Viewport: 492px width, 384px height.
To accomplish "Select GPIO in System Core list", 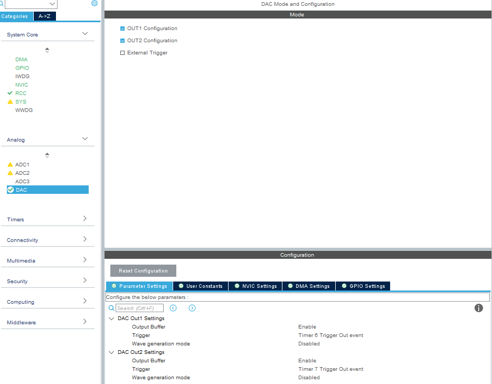I will [x=22, y=68].
